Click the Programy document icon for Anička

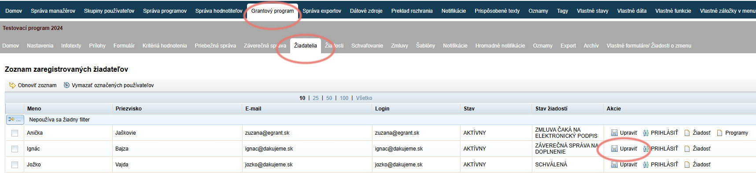720,133
